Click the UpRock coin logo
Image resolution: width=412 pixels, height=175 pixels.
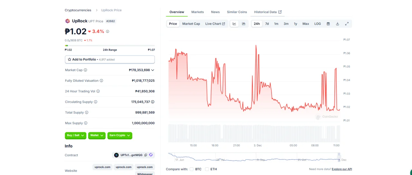[x=68, y=21]
